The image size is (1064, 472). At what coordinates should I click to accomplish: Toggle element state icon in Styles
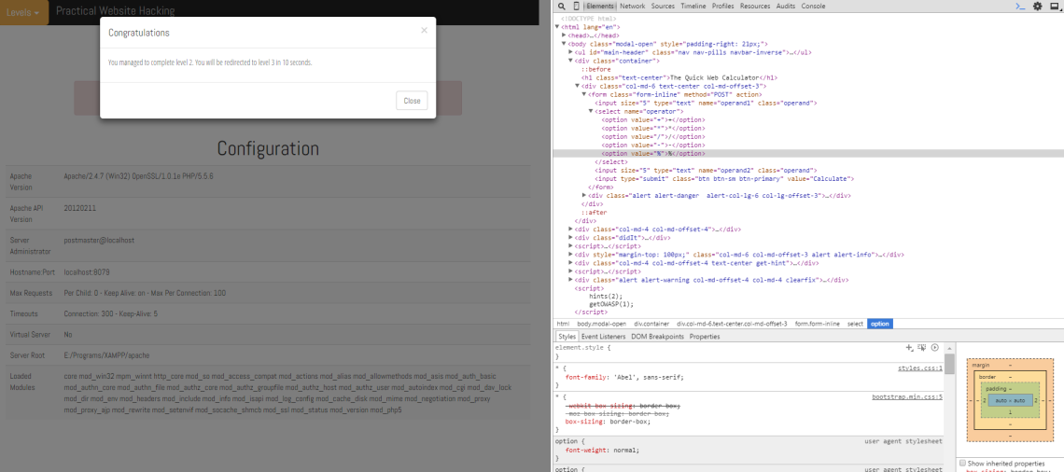tap(921, 347)
